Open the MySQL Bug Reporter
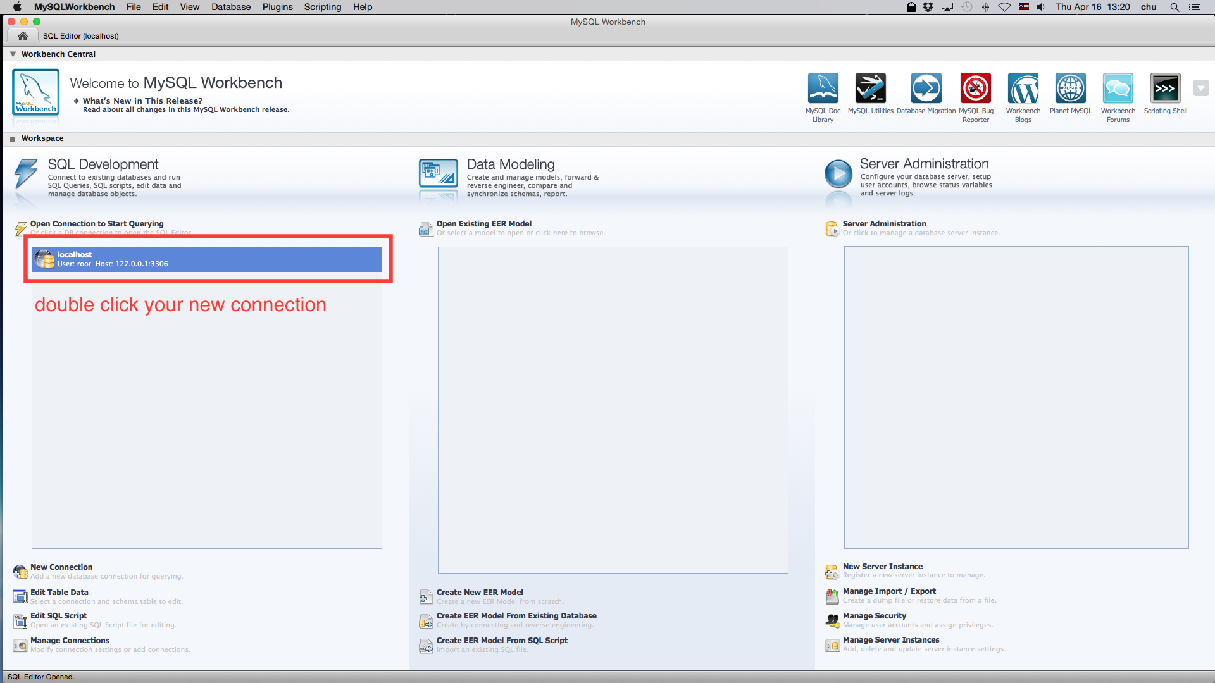1215x683 pixels. click(975, 89)
